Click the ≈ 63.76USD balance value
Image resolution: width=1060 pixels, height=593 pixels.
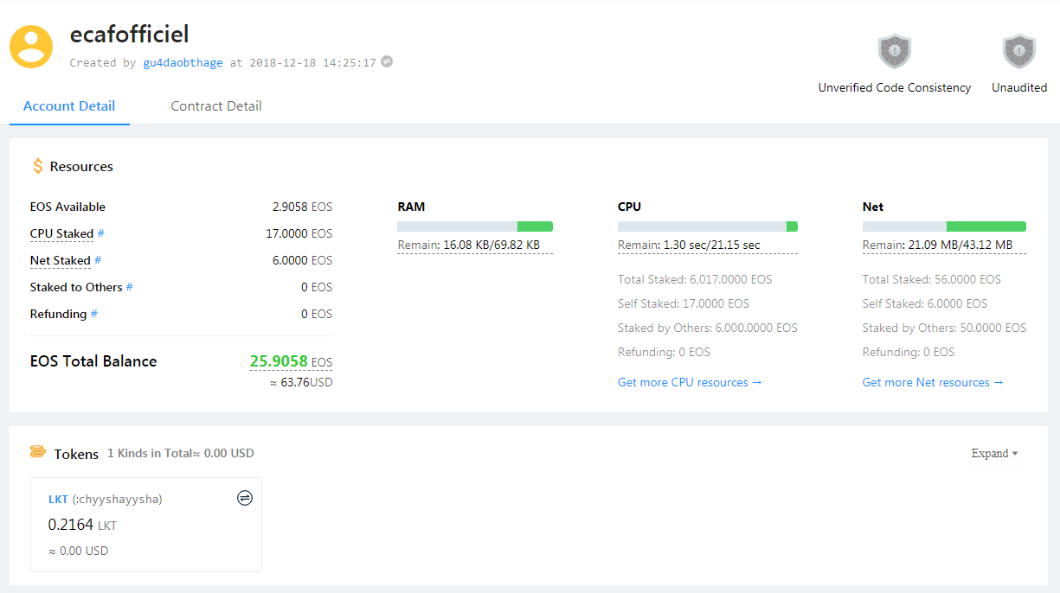(x=301, y=382)
